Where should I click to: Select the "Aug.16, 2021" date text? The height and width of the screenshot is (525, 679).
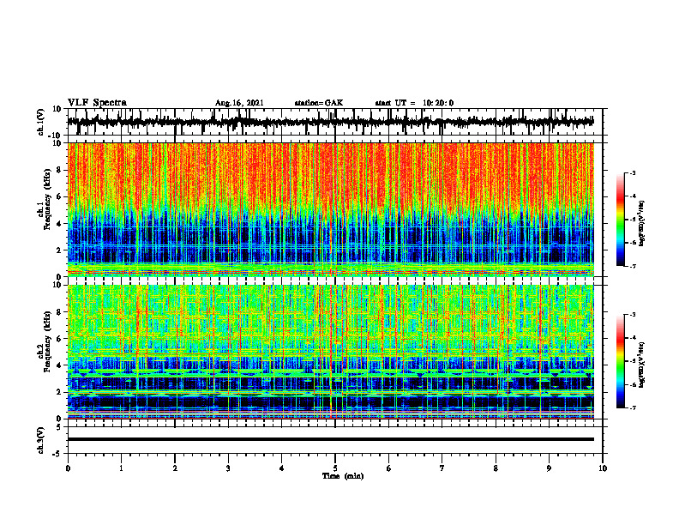(239, 103)
